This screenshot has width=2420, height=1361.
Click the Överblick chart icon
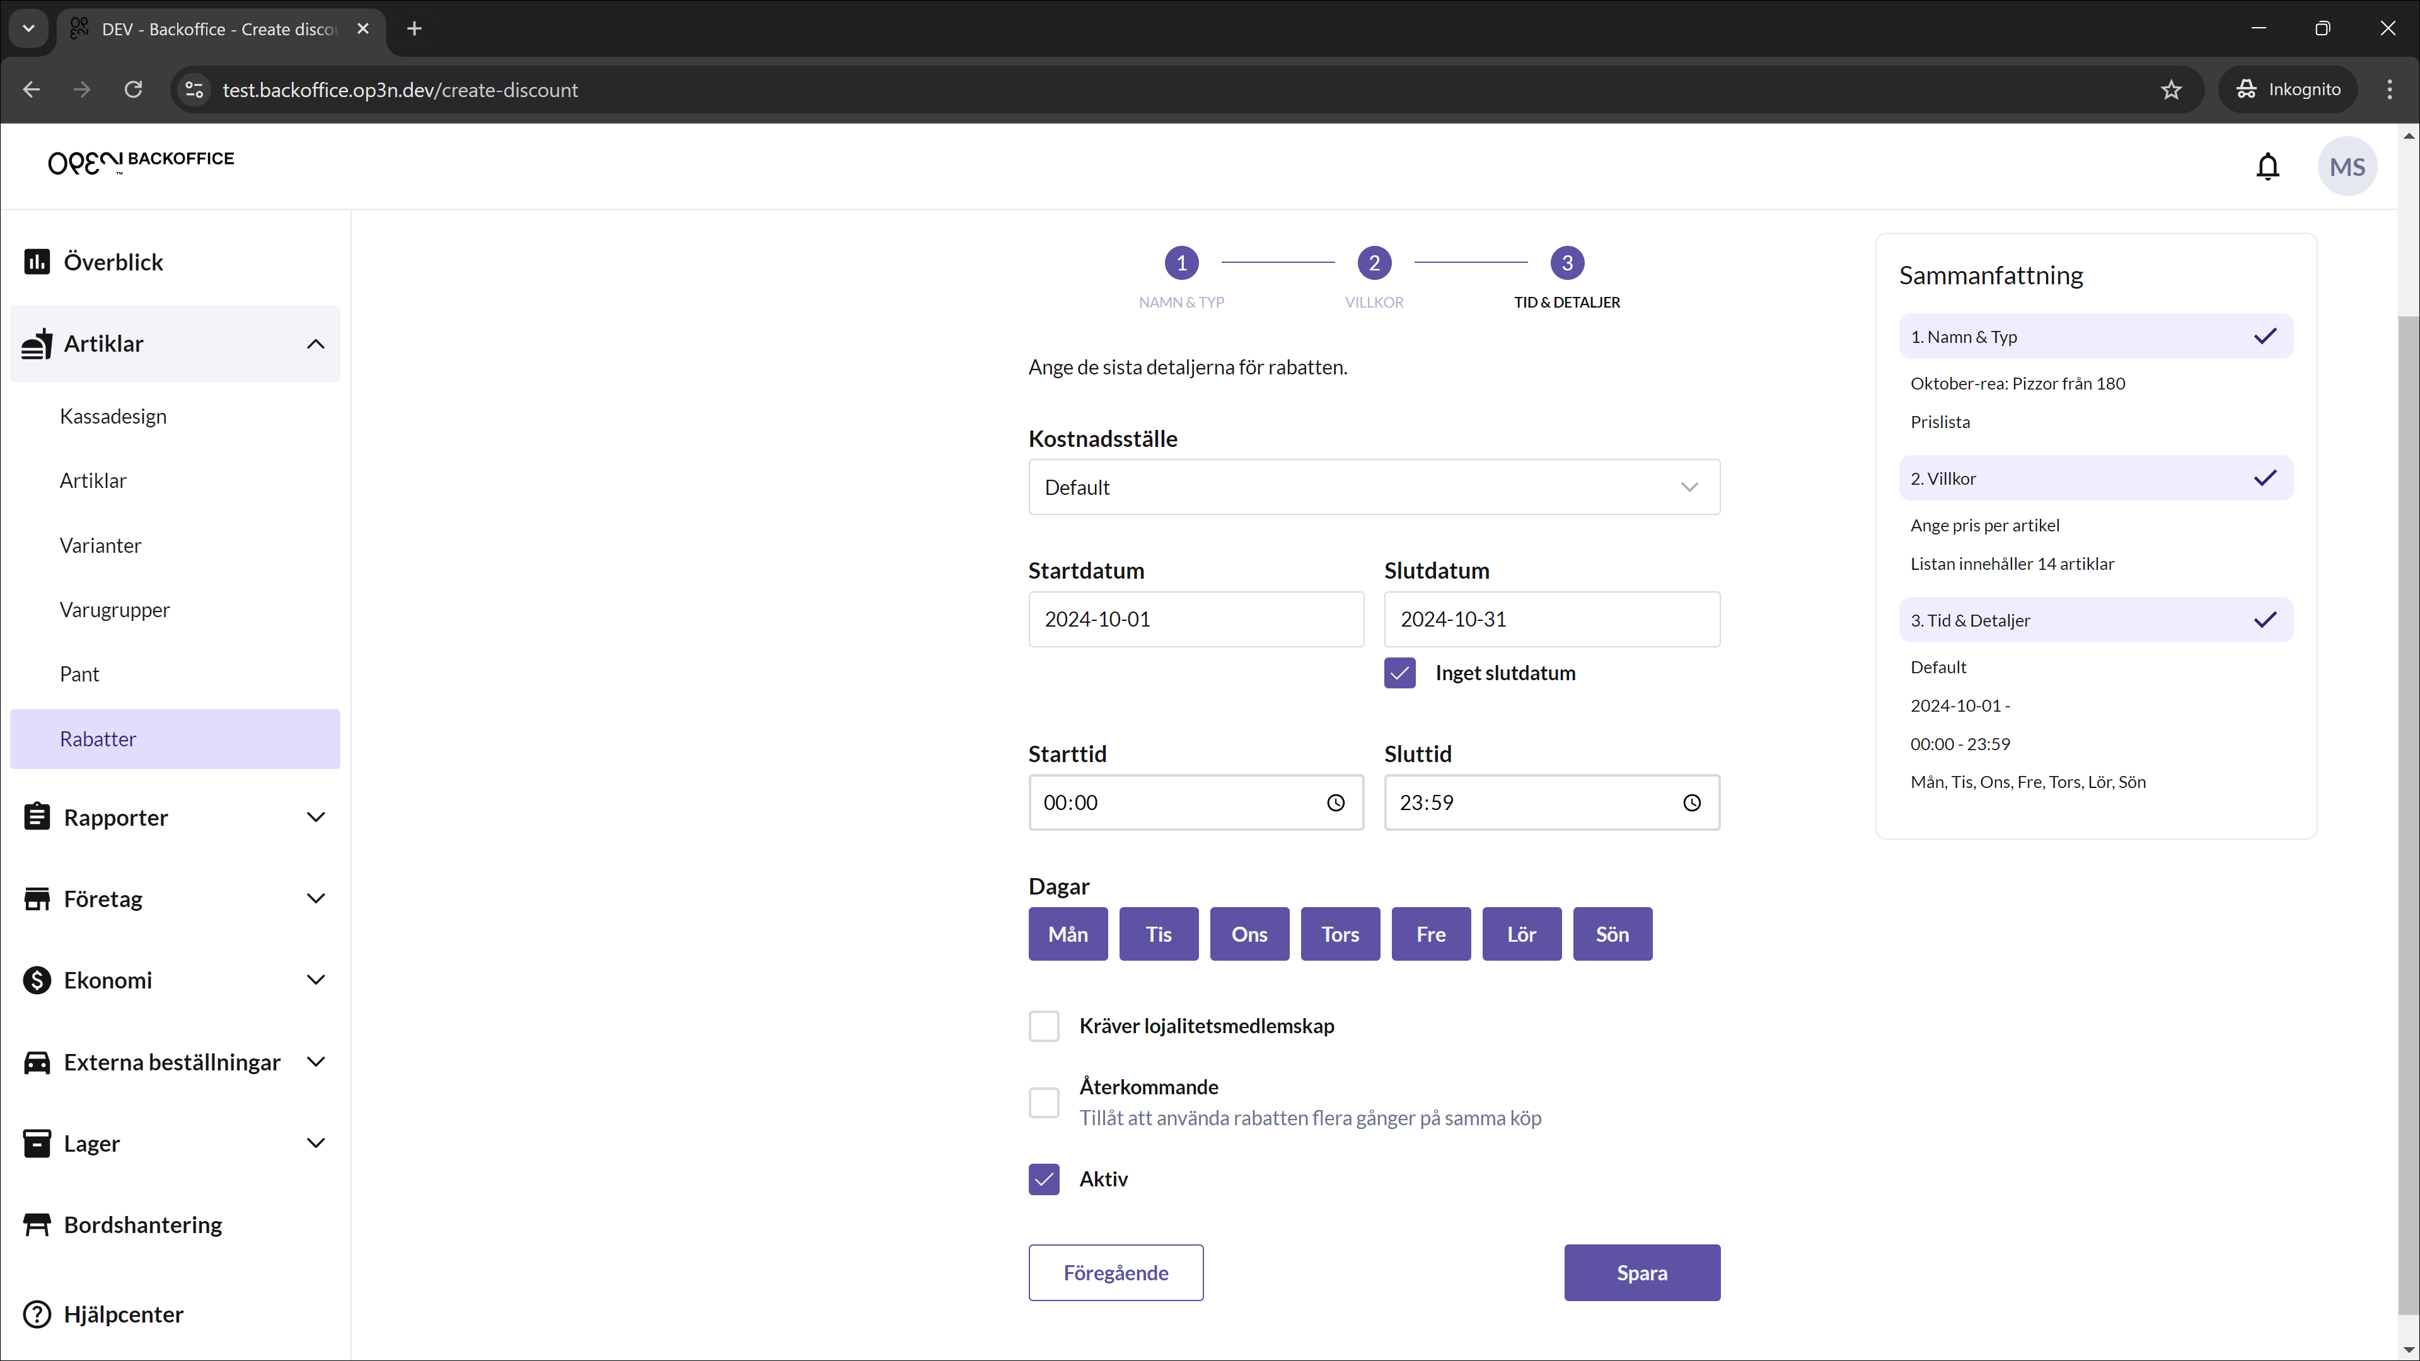[37, 261]
